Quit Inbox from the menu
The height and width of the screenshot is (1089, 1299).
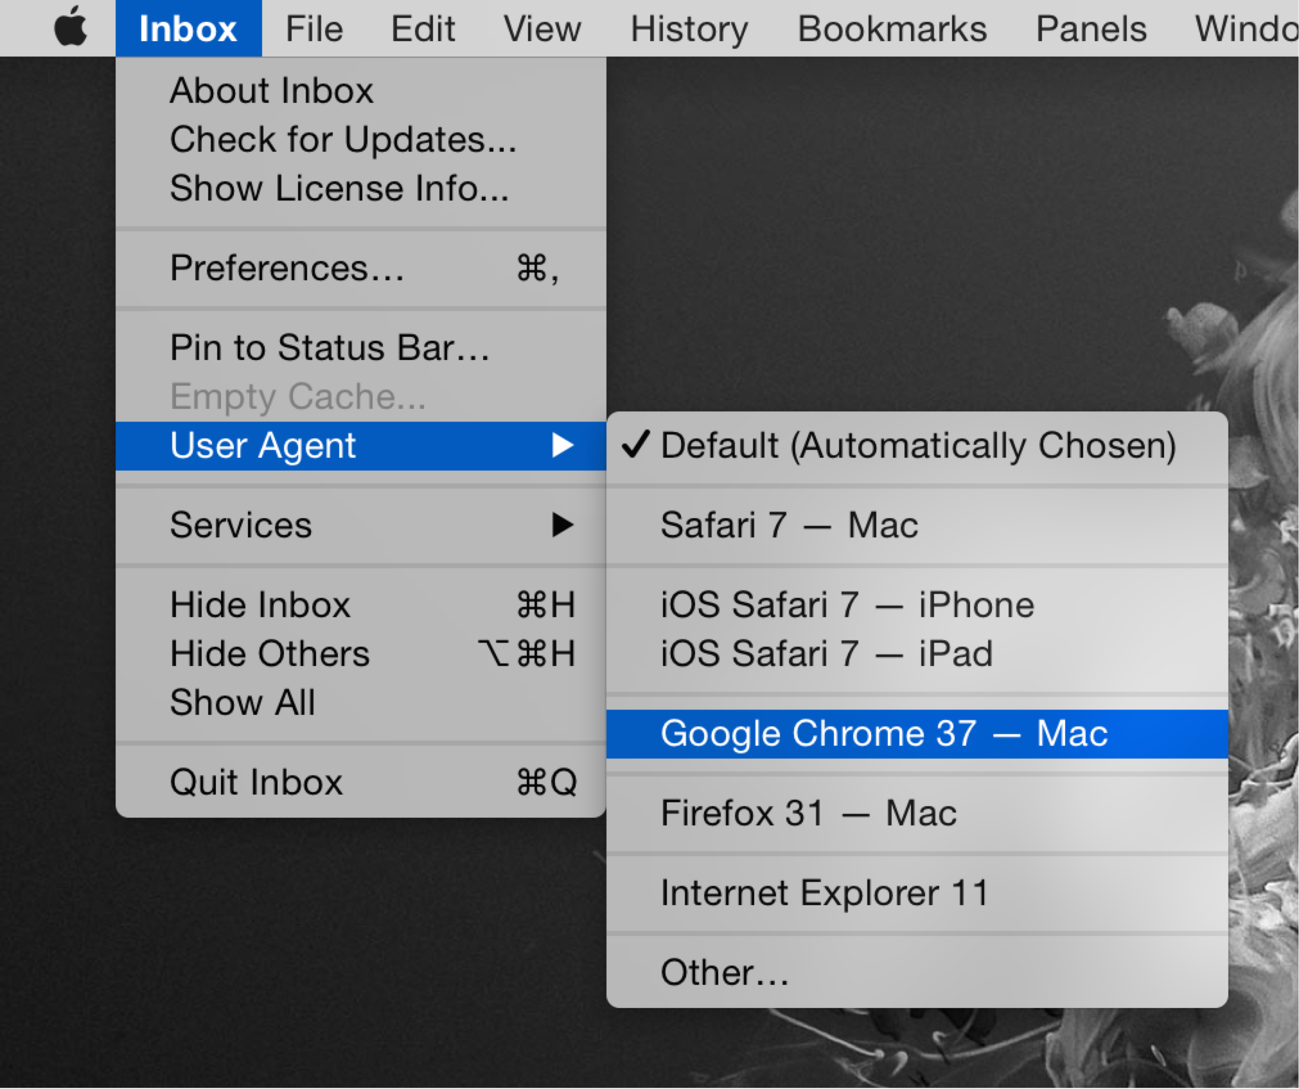256,782
